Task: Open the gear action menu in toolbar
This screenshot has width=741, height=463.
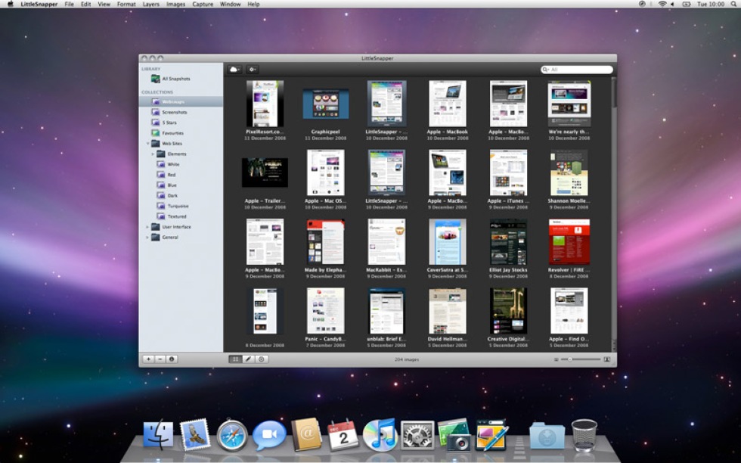Action: pos(253,70)
